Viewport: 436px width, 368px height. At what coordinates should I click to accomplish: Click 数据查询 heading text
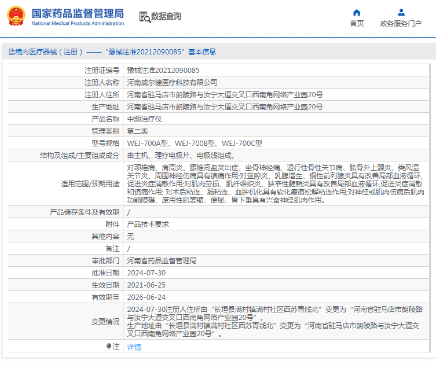[166, 16]
